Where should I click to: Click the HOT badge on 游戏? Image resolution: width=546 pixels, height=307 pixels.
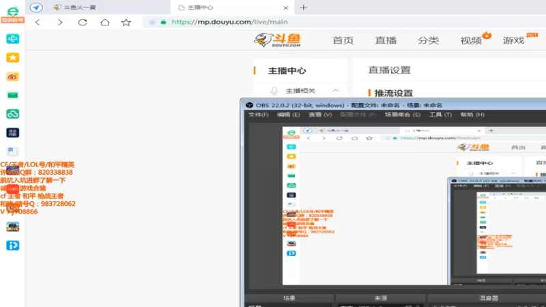coord(532,35)
